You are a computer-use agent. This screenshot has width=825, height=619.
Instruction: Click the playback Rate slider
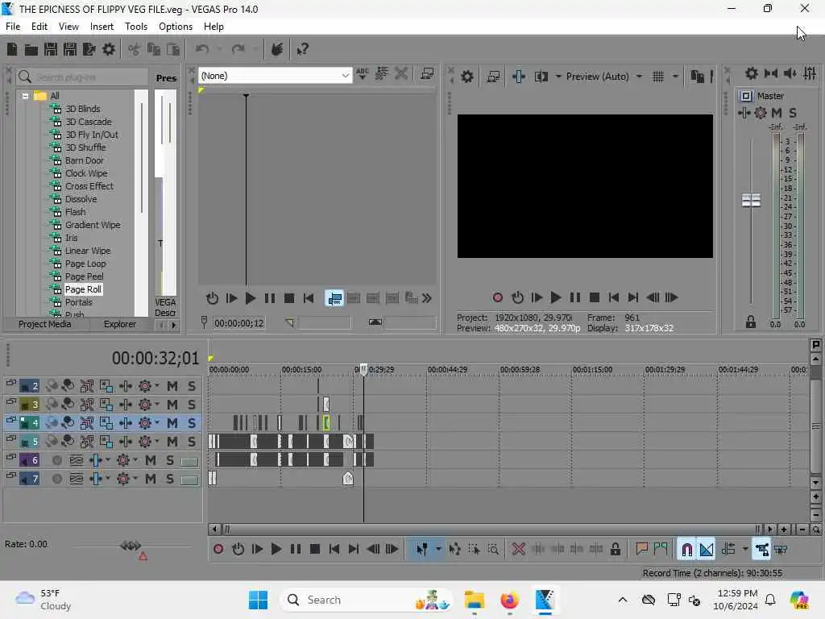click(130, 546)
